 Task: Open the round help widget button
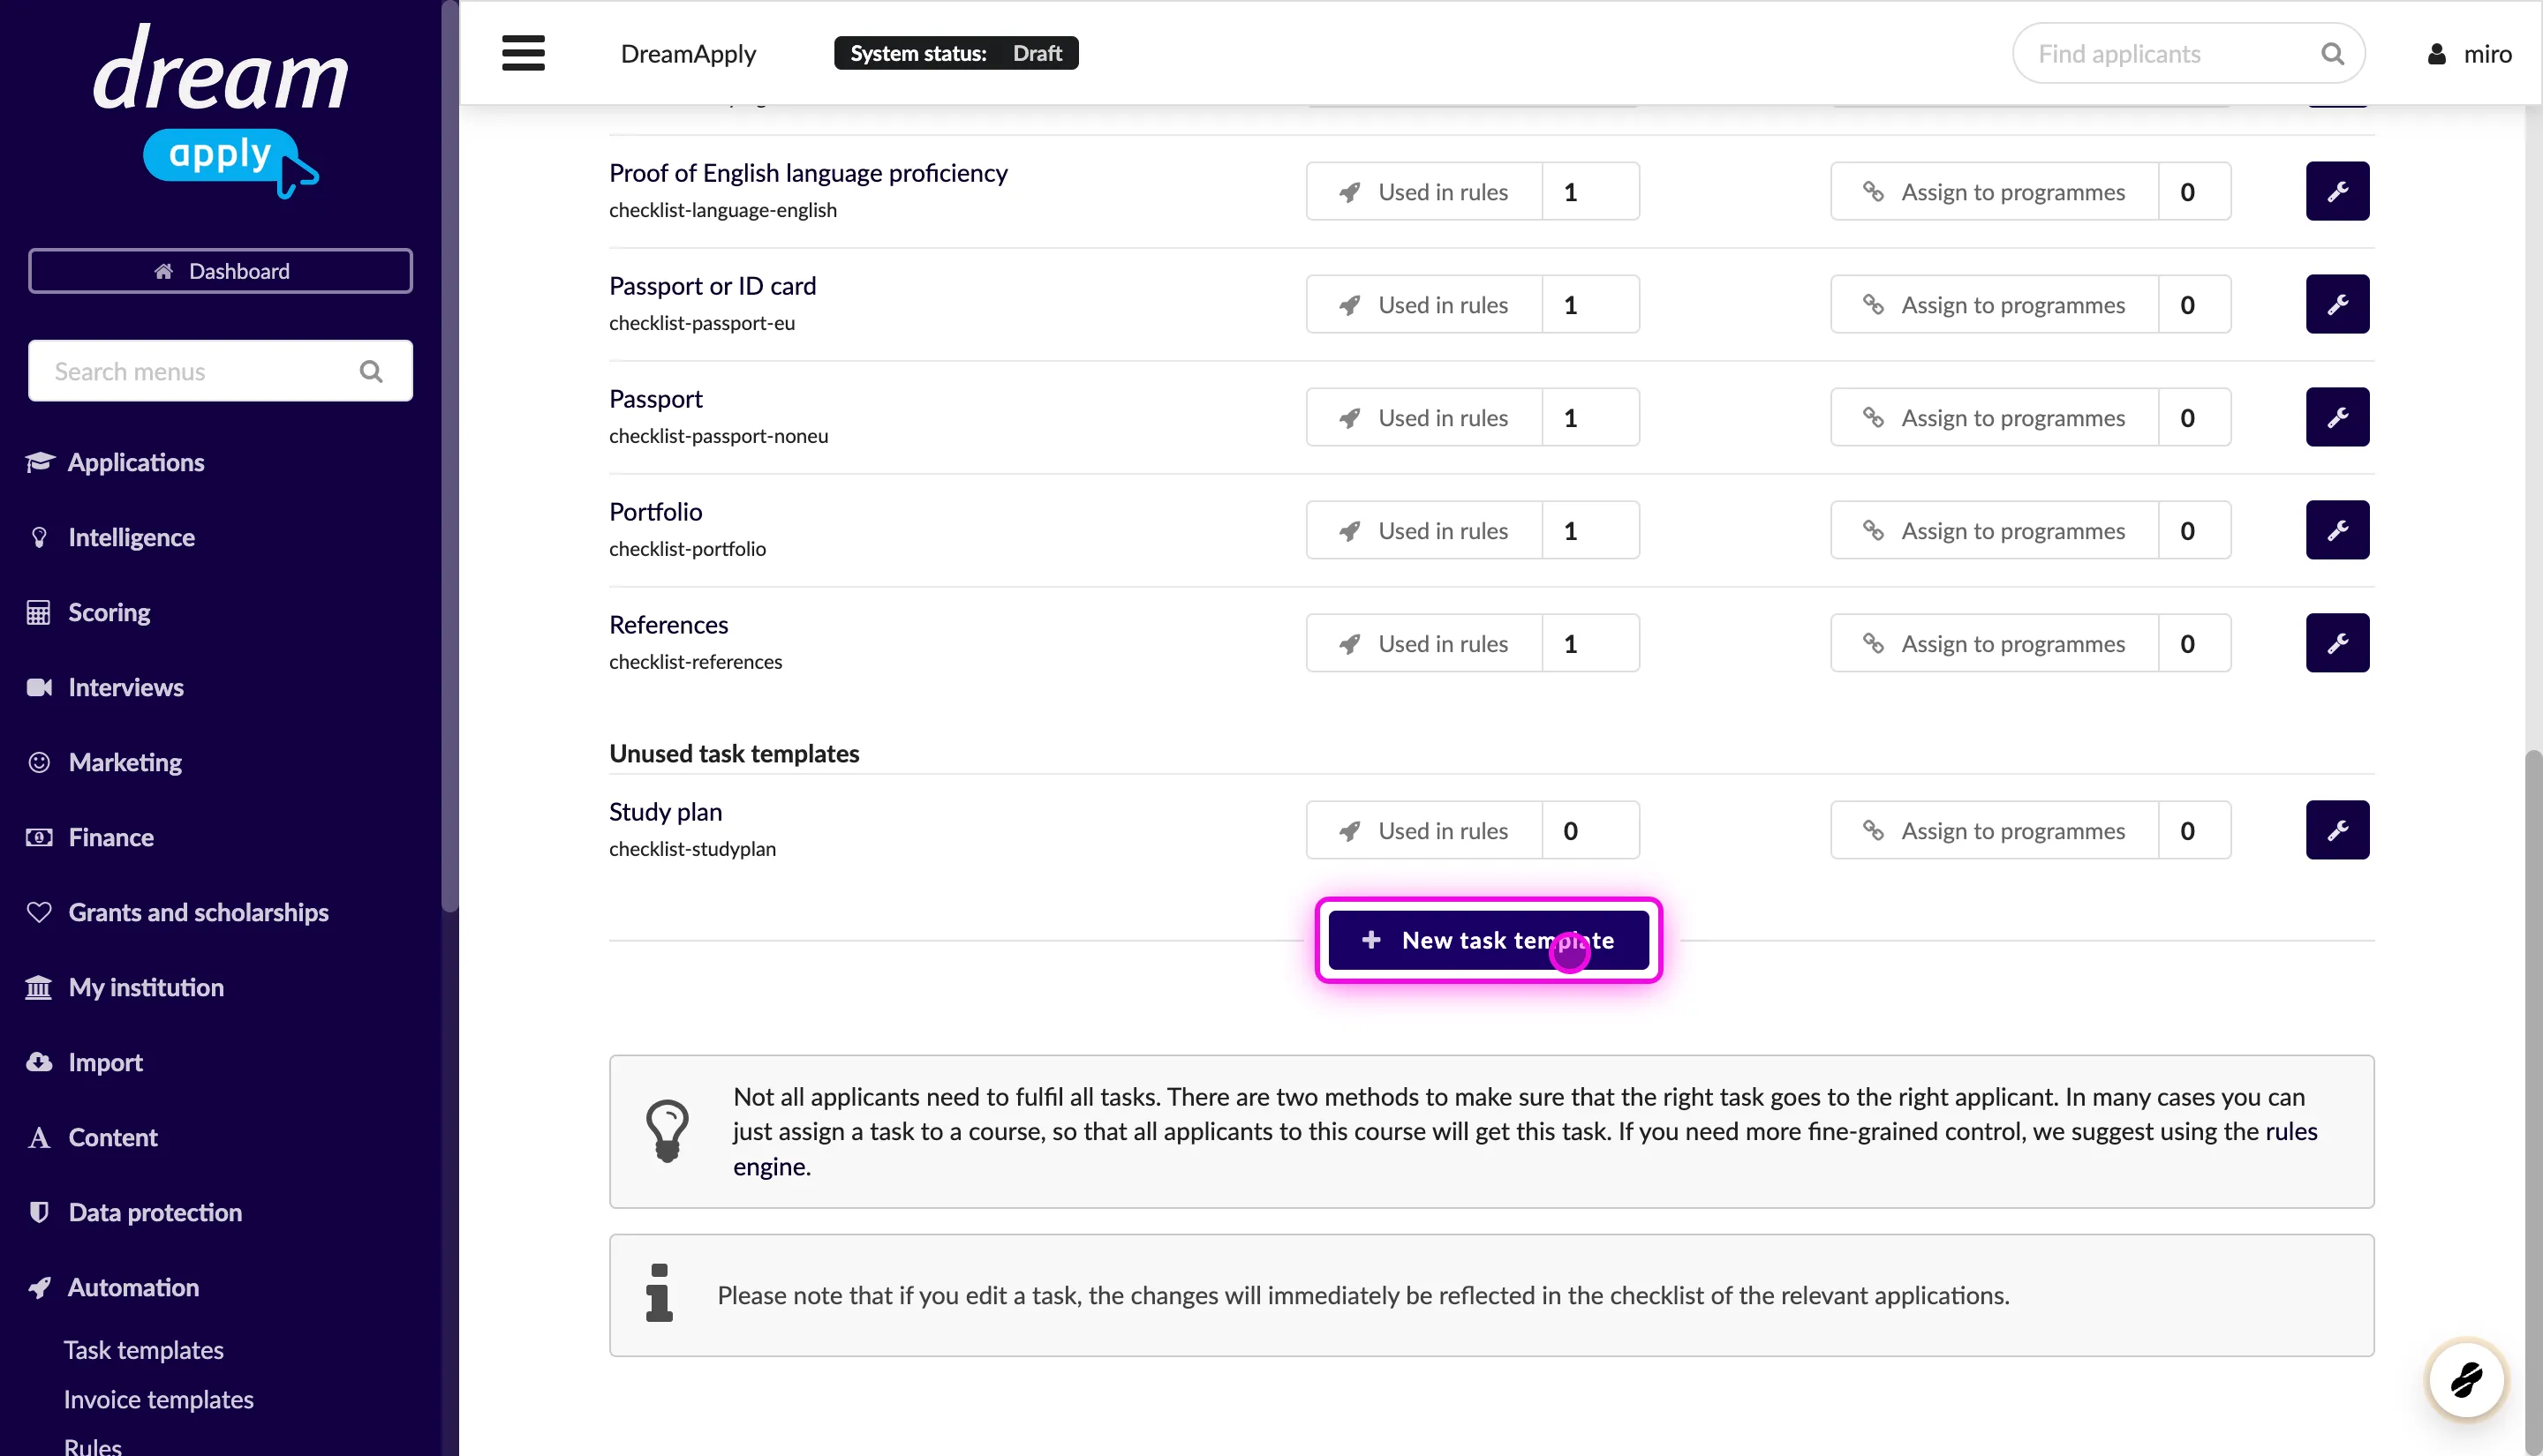pos(2466,1380)
